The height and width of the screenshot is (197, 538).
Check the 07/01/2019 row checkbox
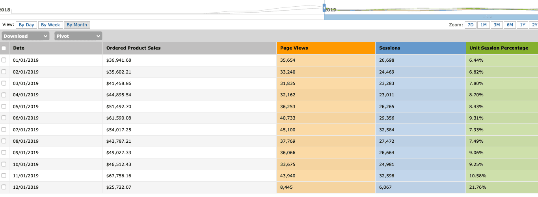(x=4, y=129)
